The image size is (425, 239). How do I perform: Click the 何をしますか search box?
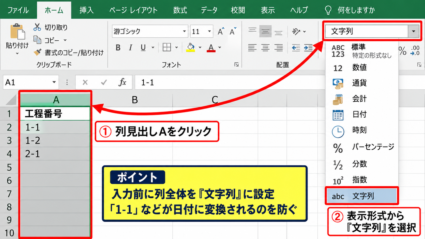[x=350, y=10]
